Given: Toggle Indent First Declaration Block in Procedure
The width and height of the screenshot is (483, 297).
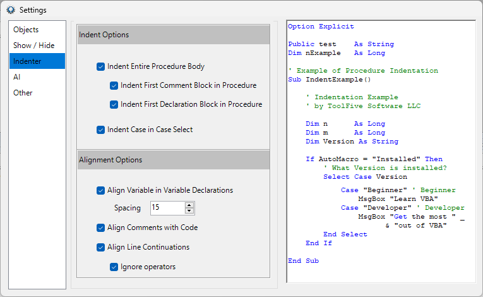Looking at the screenshot, I should [114, 104].
